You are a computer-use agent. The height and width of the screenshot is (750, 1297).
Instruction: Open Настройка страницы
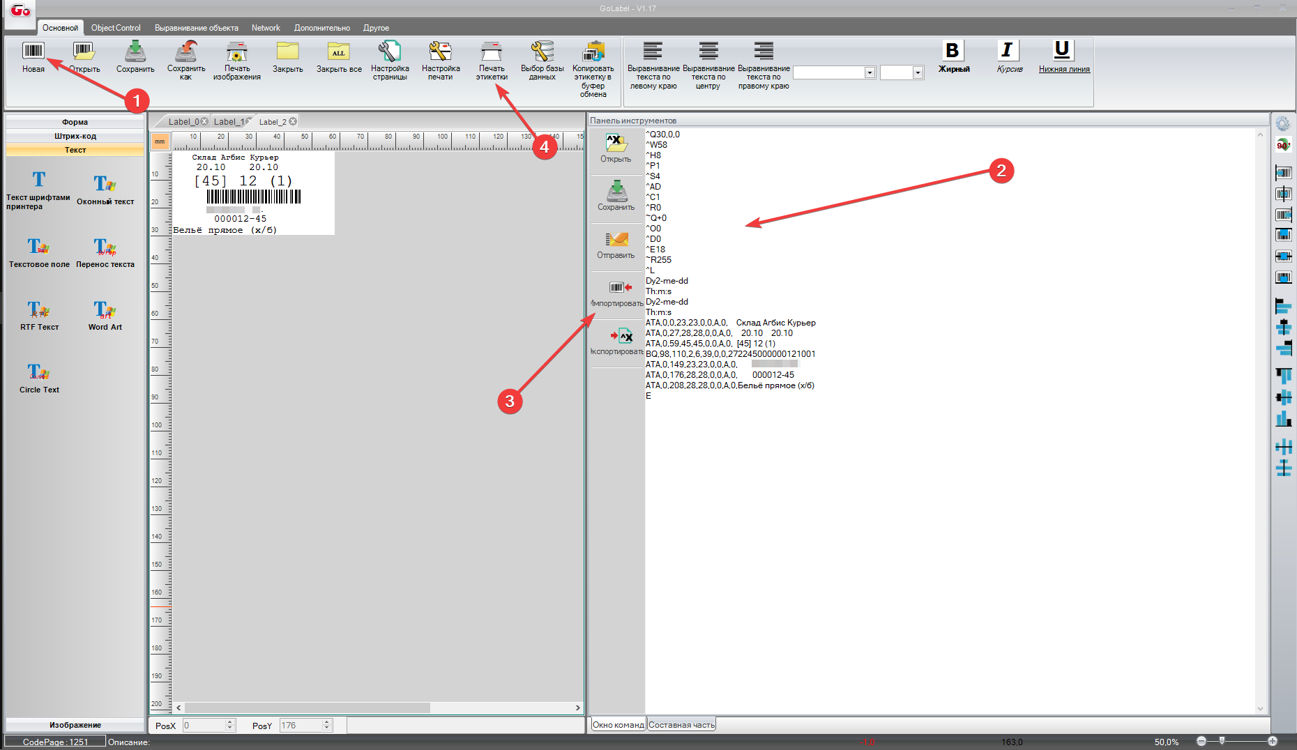pos(390,51)
